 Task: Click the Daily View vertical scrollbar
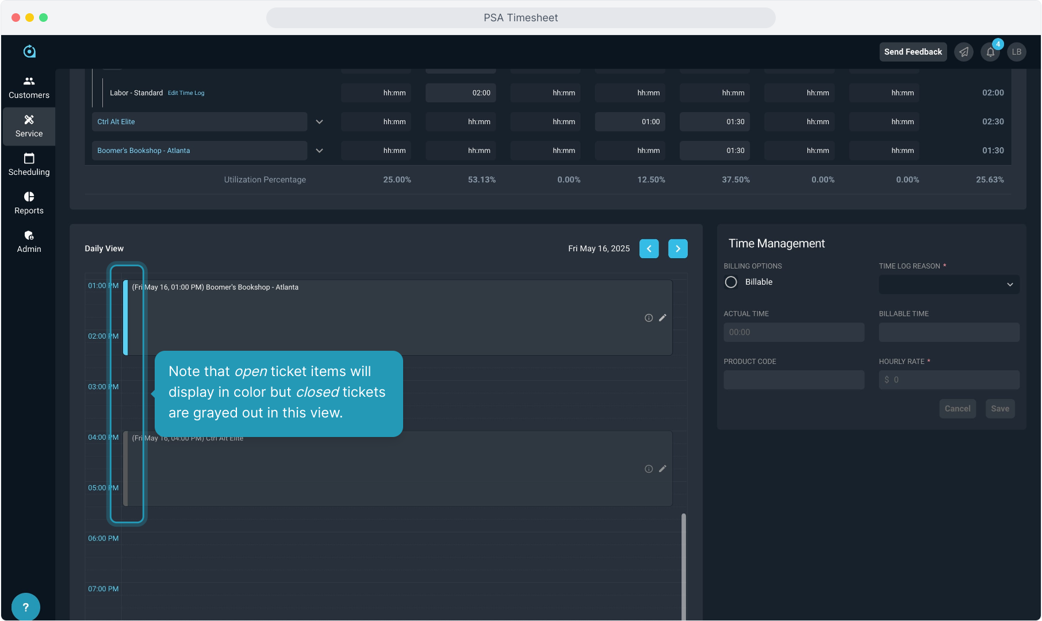(684, 563)
